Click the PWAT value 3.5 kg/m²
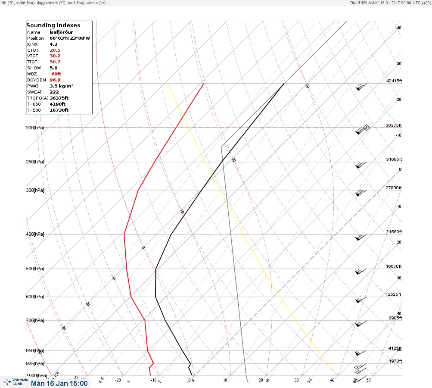 (x=61, y=86)
